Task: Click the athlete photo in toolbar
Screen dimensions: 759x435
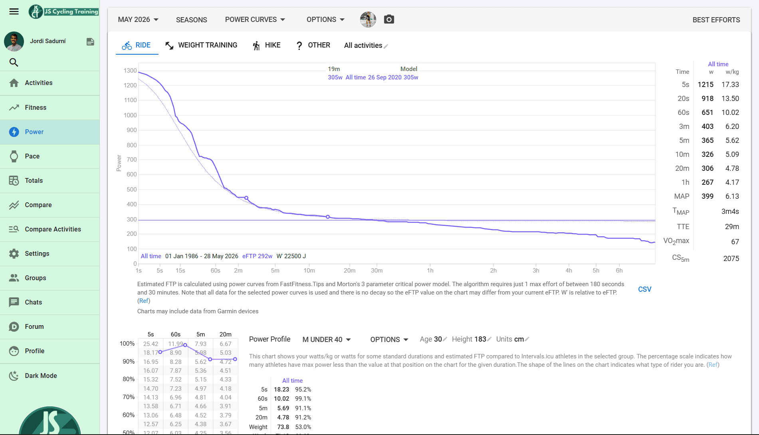Action: tap(368, 20)
